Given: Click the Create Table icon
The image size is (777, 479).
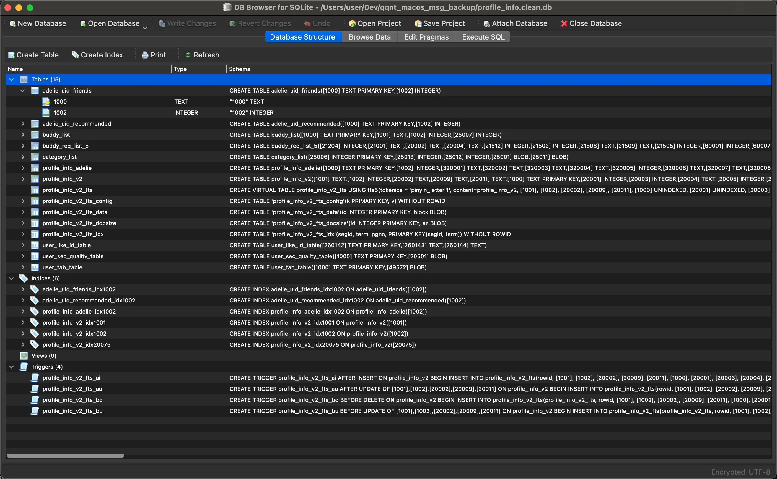Looking at the screenshot, I should [x=11, y=55].
